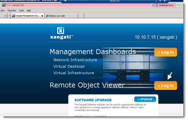This screenshot has width=188, height=121.
Task: Expand the address bar history dropdown
Action: (153, 5)
